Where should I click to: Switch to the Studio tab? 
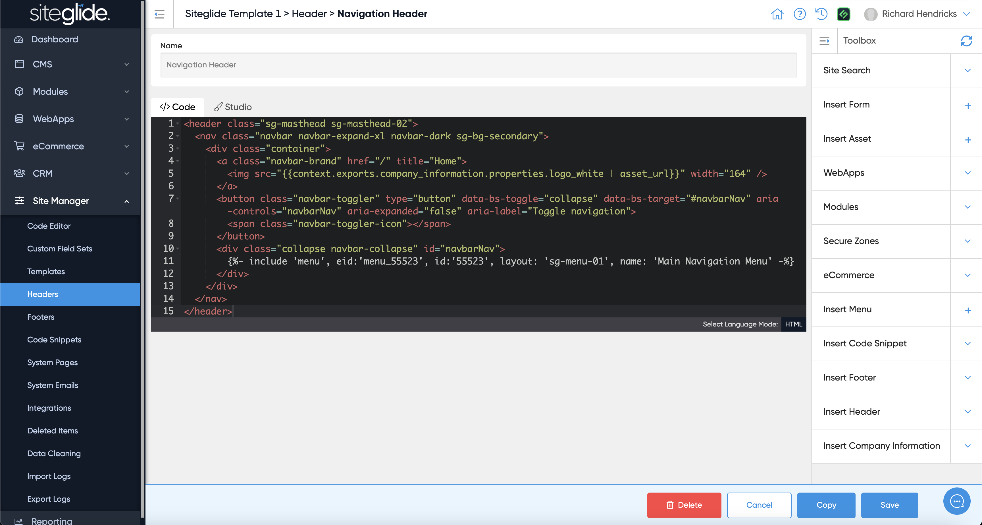tap(232, 107)
